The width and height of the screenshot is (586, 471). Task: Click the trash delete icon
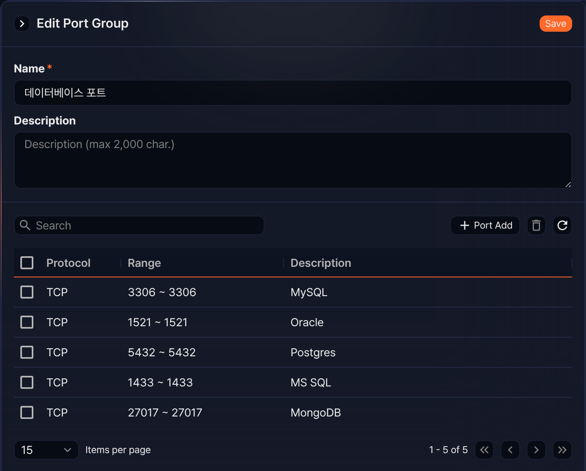[536, 225]
